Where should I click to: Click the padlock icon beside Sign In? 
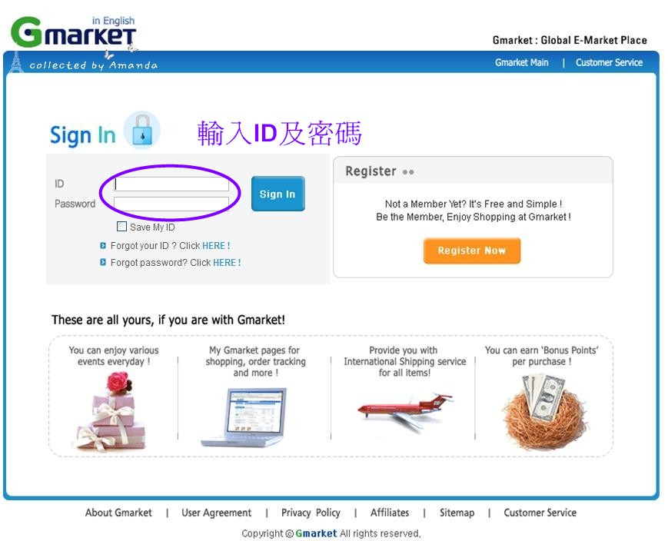tap(142, 131)
